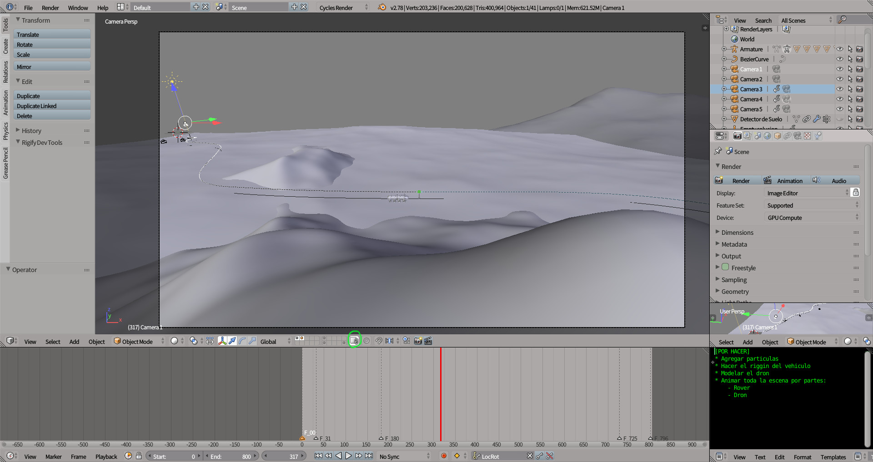Open the Window menu
The image size is (873, 462).
click(78, 8)
